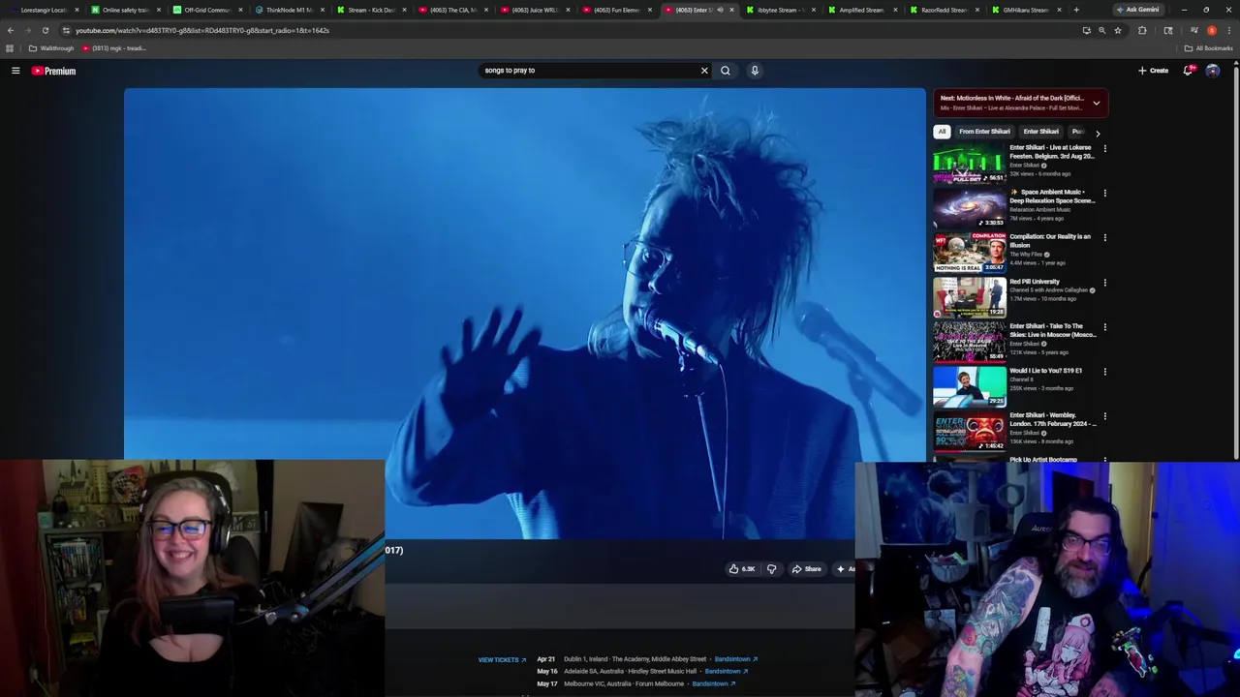
Task: Open the Red Pill University thumbnail
Action: click(x=970, y=297)
